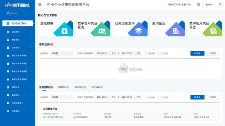Screen dimensions: 225x126
Task: Click the amount 1,200.00
Action: (x=107, y=117)
